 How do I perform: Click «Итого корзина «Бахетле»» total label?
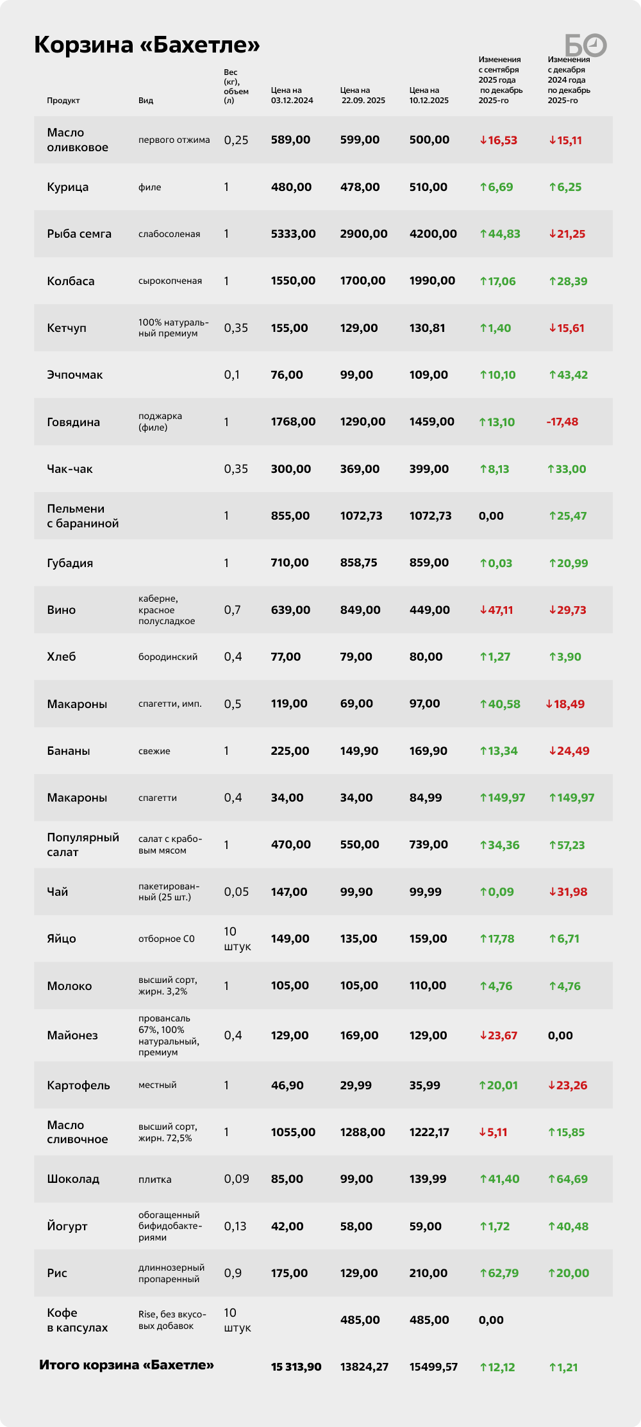(x=126, y=1365)
